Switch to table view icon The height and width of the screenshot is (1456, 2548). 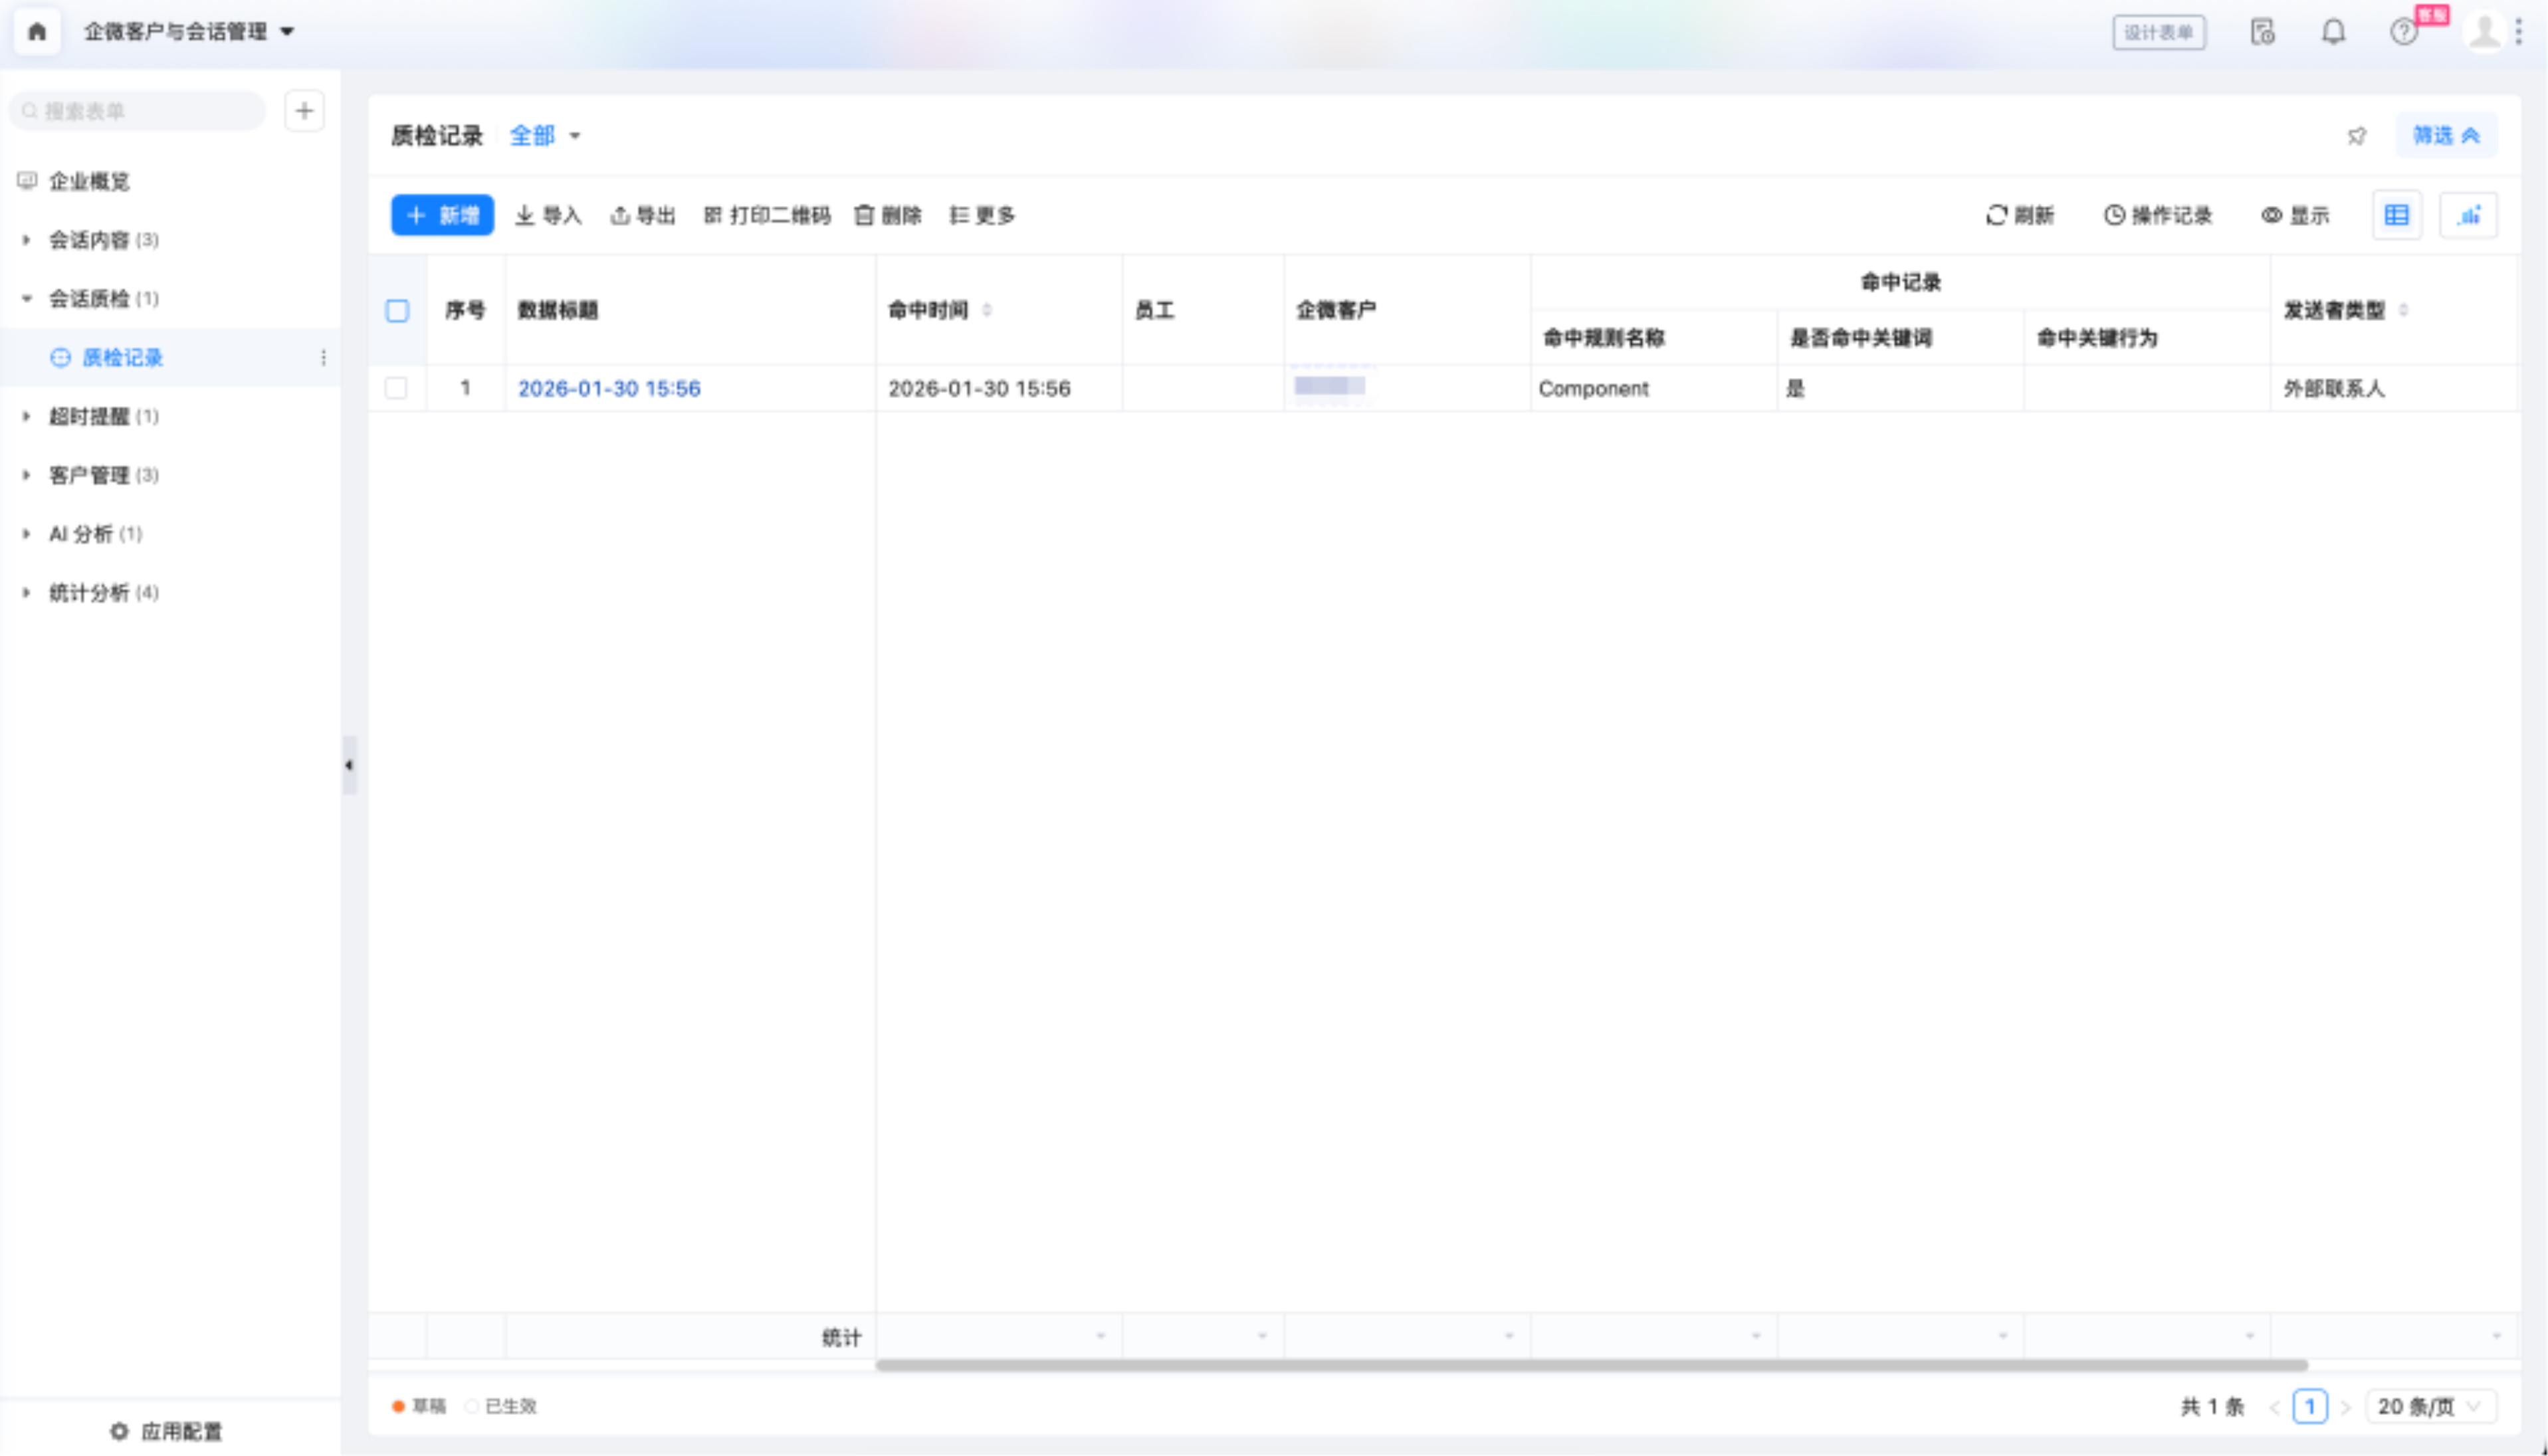tap(2397, 215)
